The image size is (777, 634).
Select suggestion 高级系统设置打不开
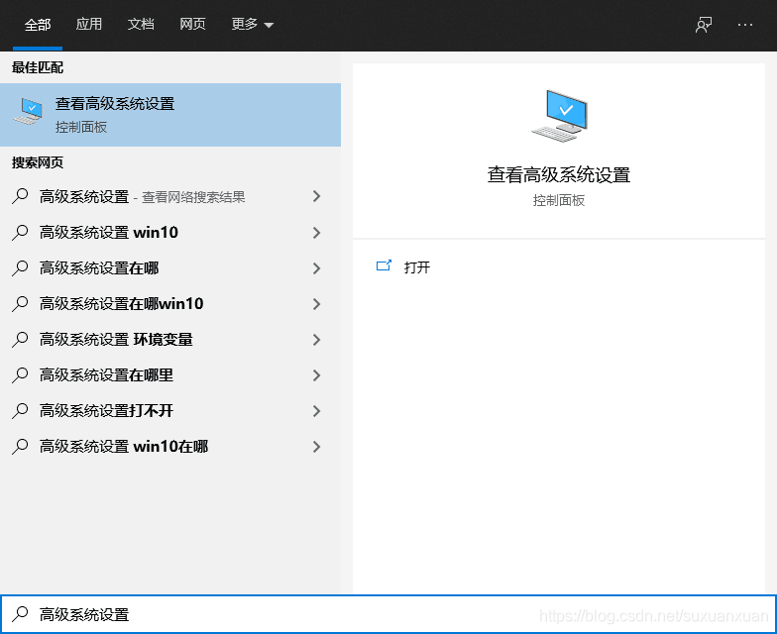107,410
